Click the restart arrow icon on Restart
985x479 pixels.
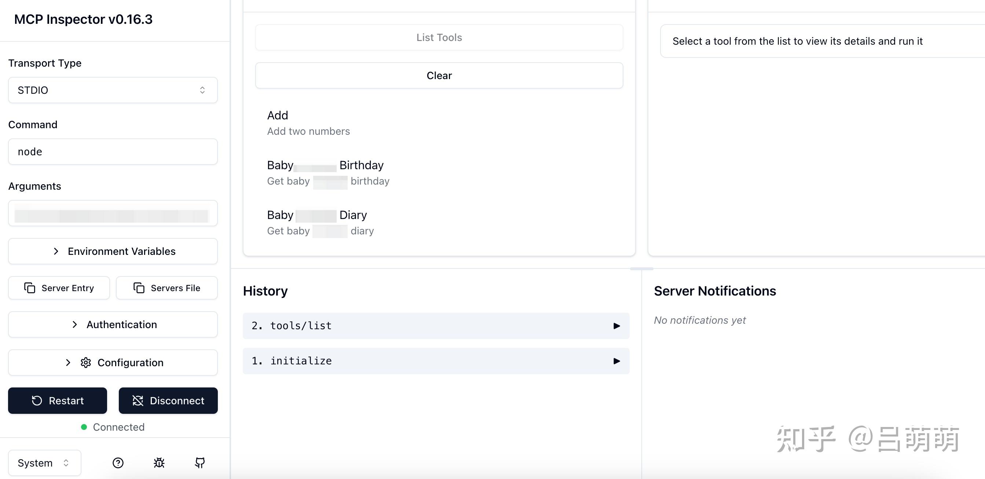click(x=37, y=401)
